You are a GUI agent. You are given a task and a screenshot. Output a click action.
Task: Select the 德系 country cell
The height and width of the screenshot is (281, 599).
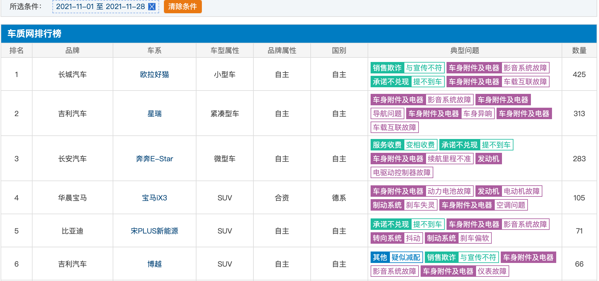point(339,198)
